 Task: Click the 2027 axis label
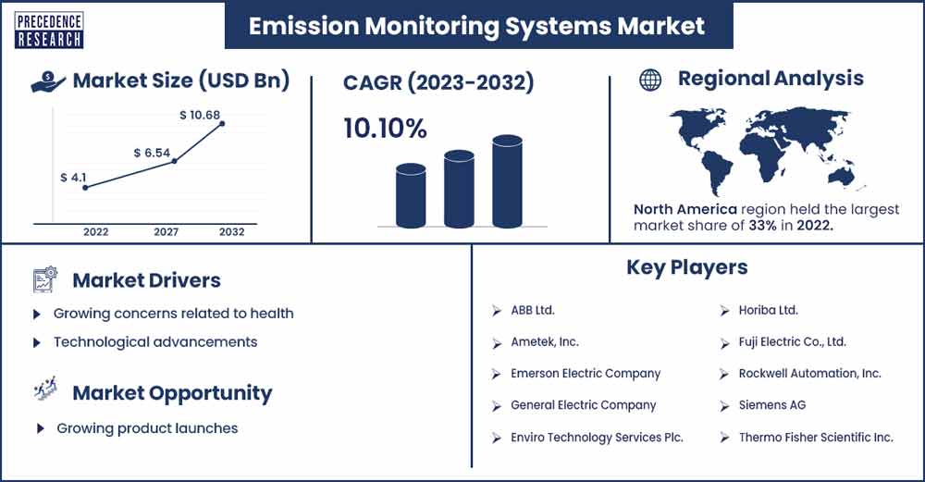(x=166, y=232)
